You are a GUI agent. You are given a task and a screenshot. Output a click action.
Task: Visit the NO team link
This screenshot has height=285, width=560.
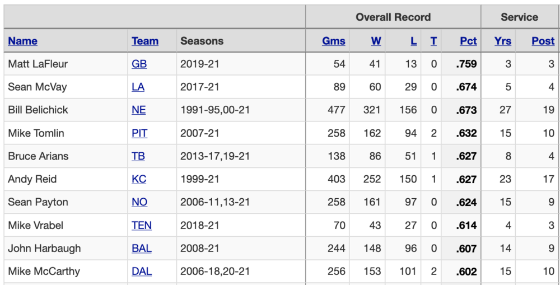point(139,202)
